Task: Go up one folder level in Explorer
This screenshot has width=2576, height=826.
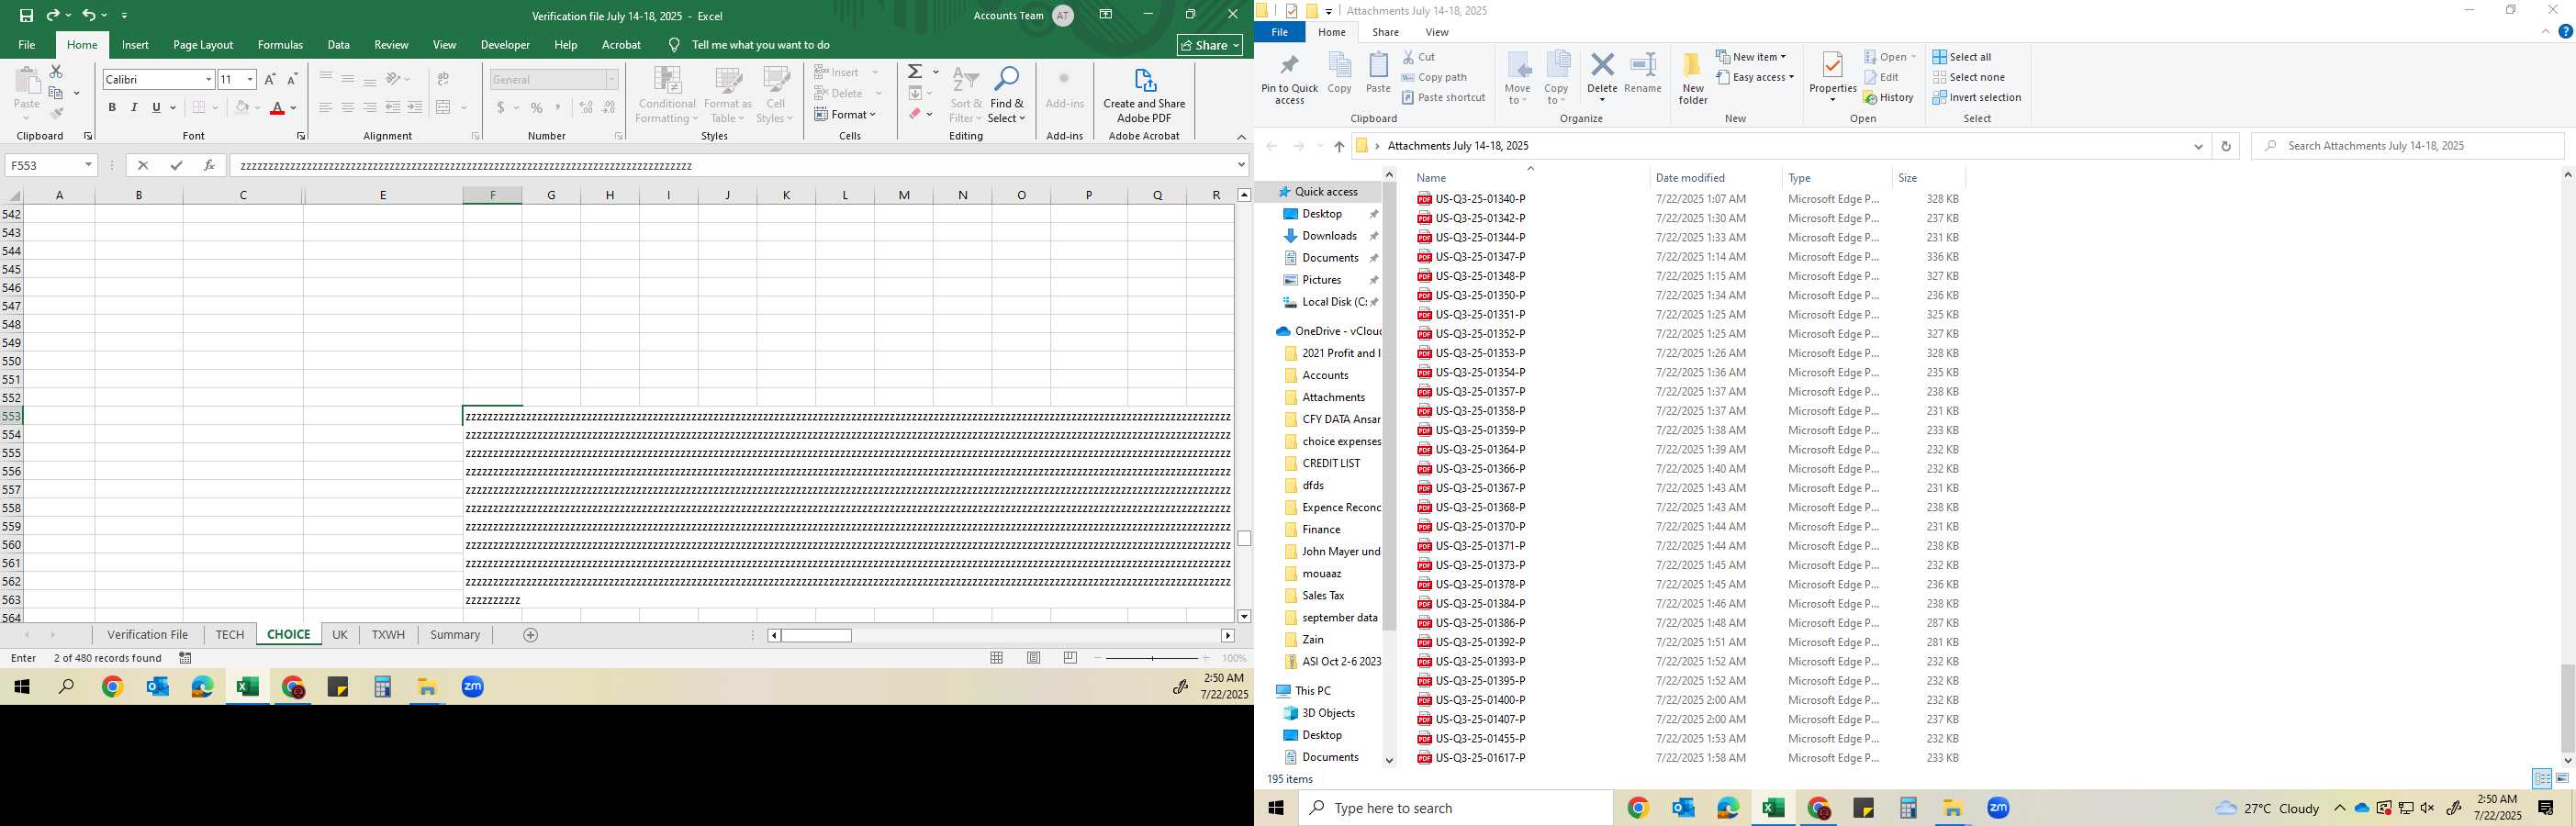Action: pyautogui.click(x=1339, y=146)
